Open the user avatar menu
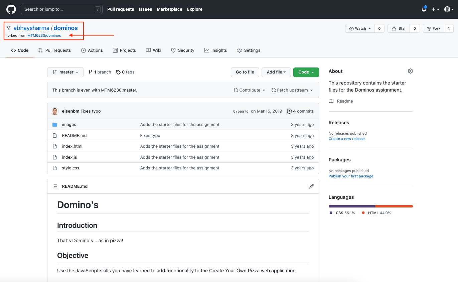This screenshot has height=282, width=458. [x=449, y=9]
